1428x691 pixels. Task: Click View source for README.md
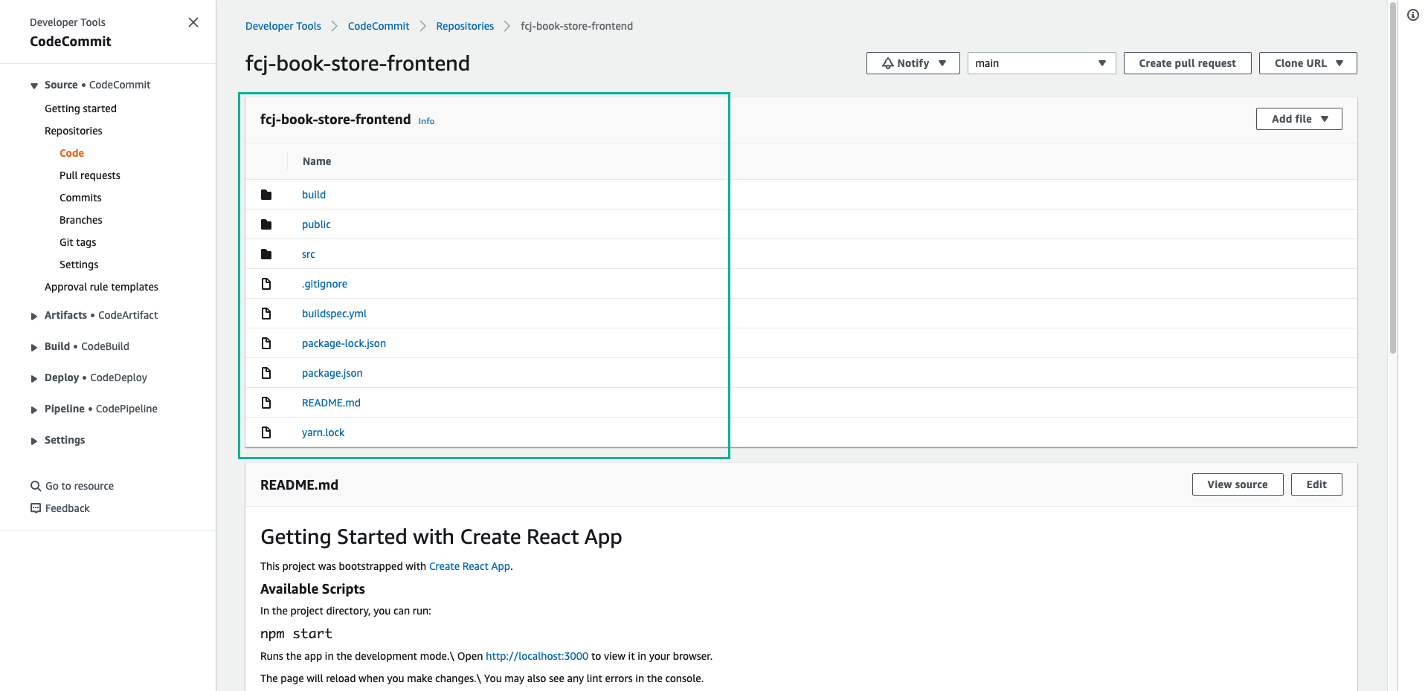[1238, 484]
